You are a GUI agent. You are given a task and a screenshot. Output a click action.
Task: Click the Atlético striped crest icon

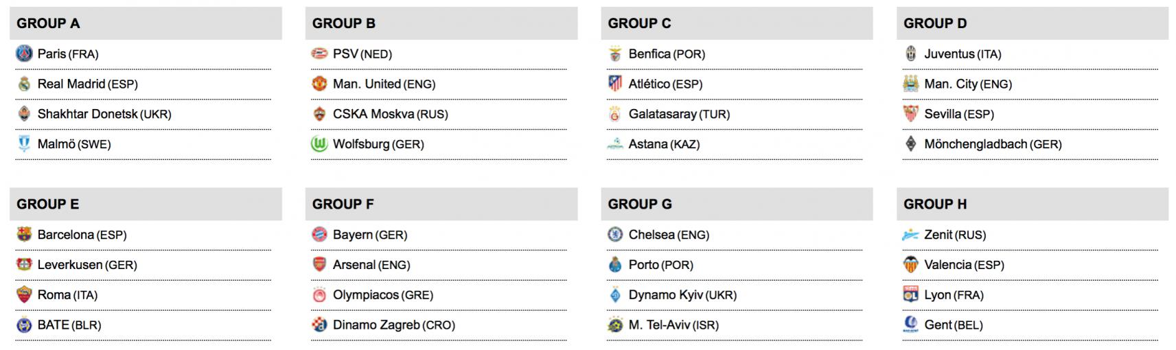(615, 84)
